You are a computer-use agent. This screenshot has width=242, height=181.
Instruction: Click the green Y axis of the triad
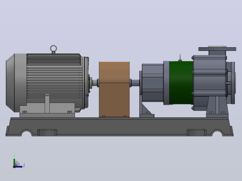pyautogui.click(x=14, y=162)
